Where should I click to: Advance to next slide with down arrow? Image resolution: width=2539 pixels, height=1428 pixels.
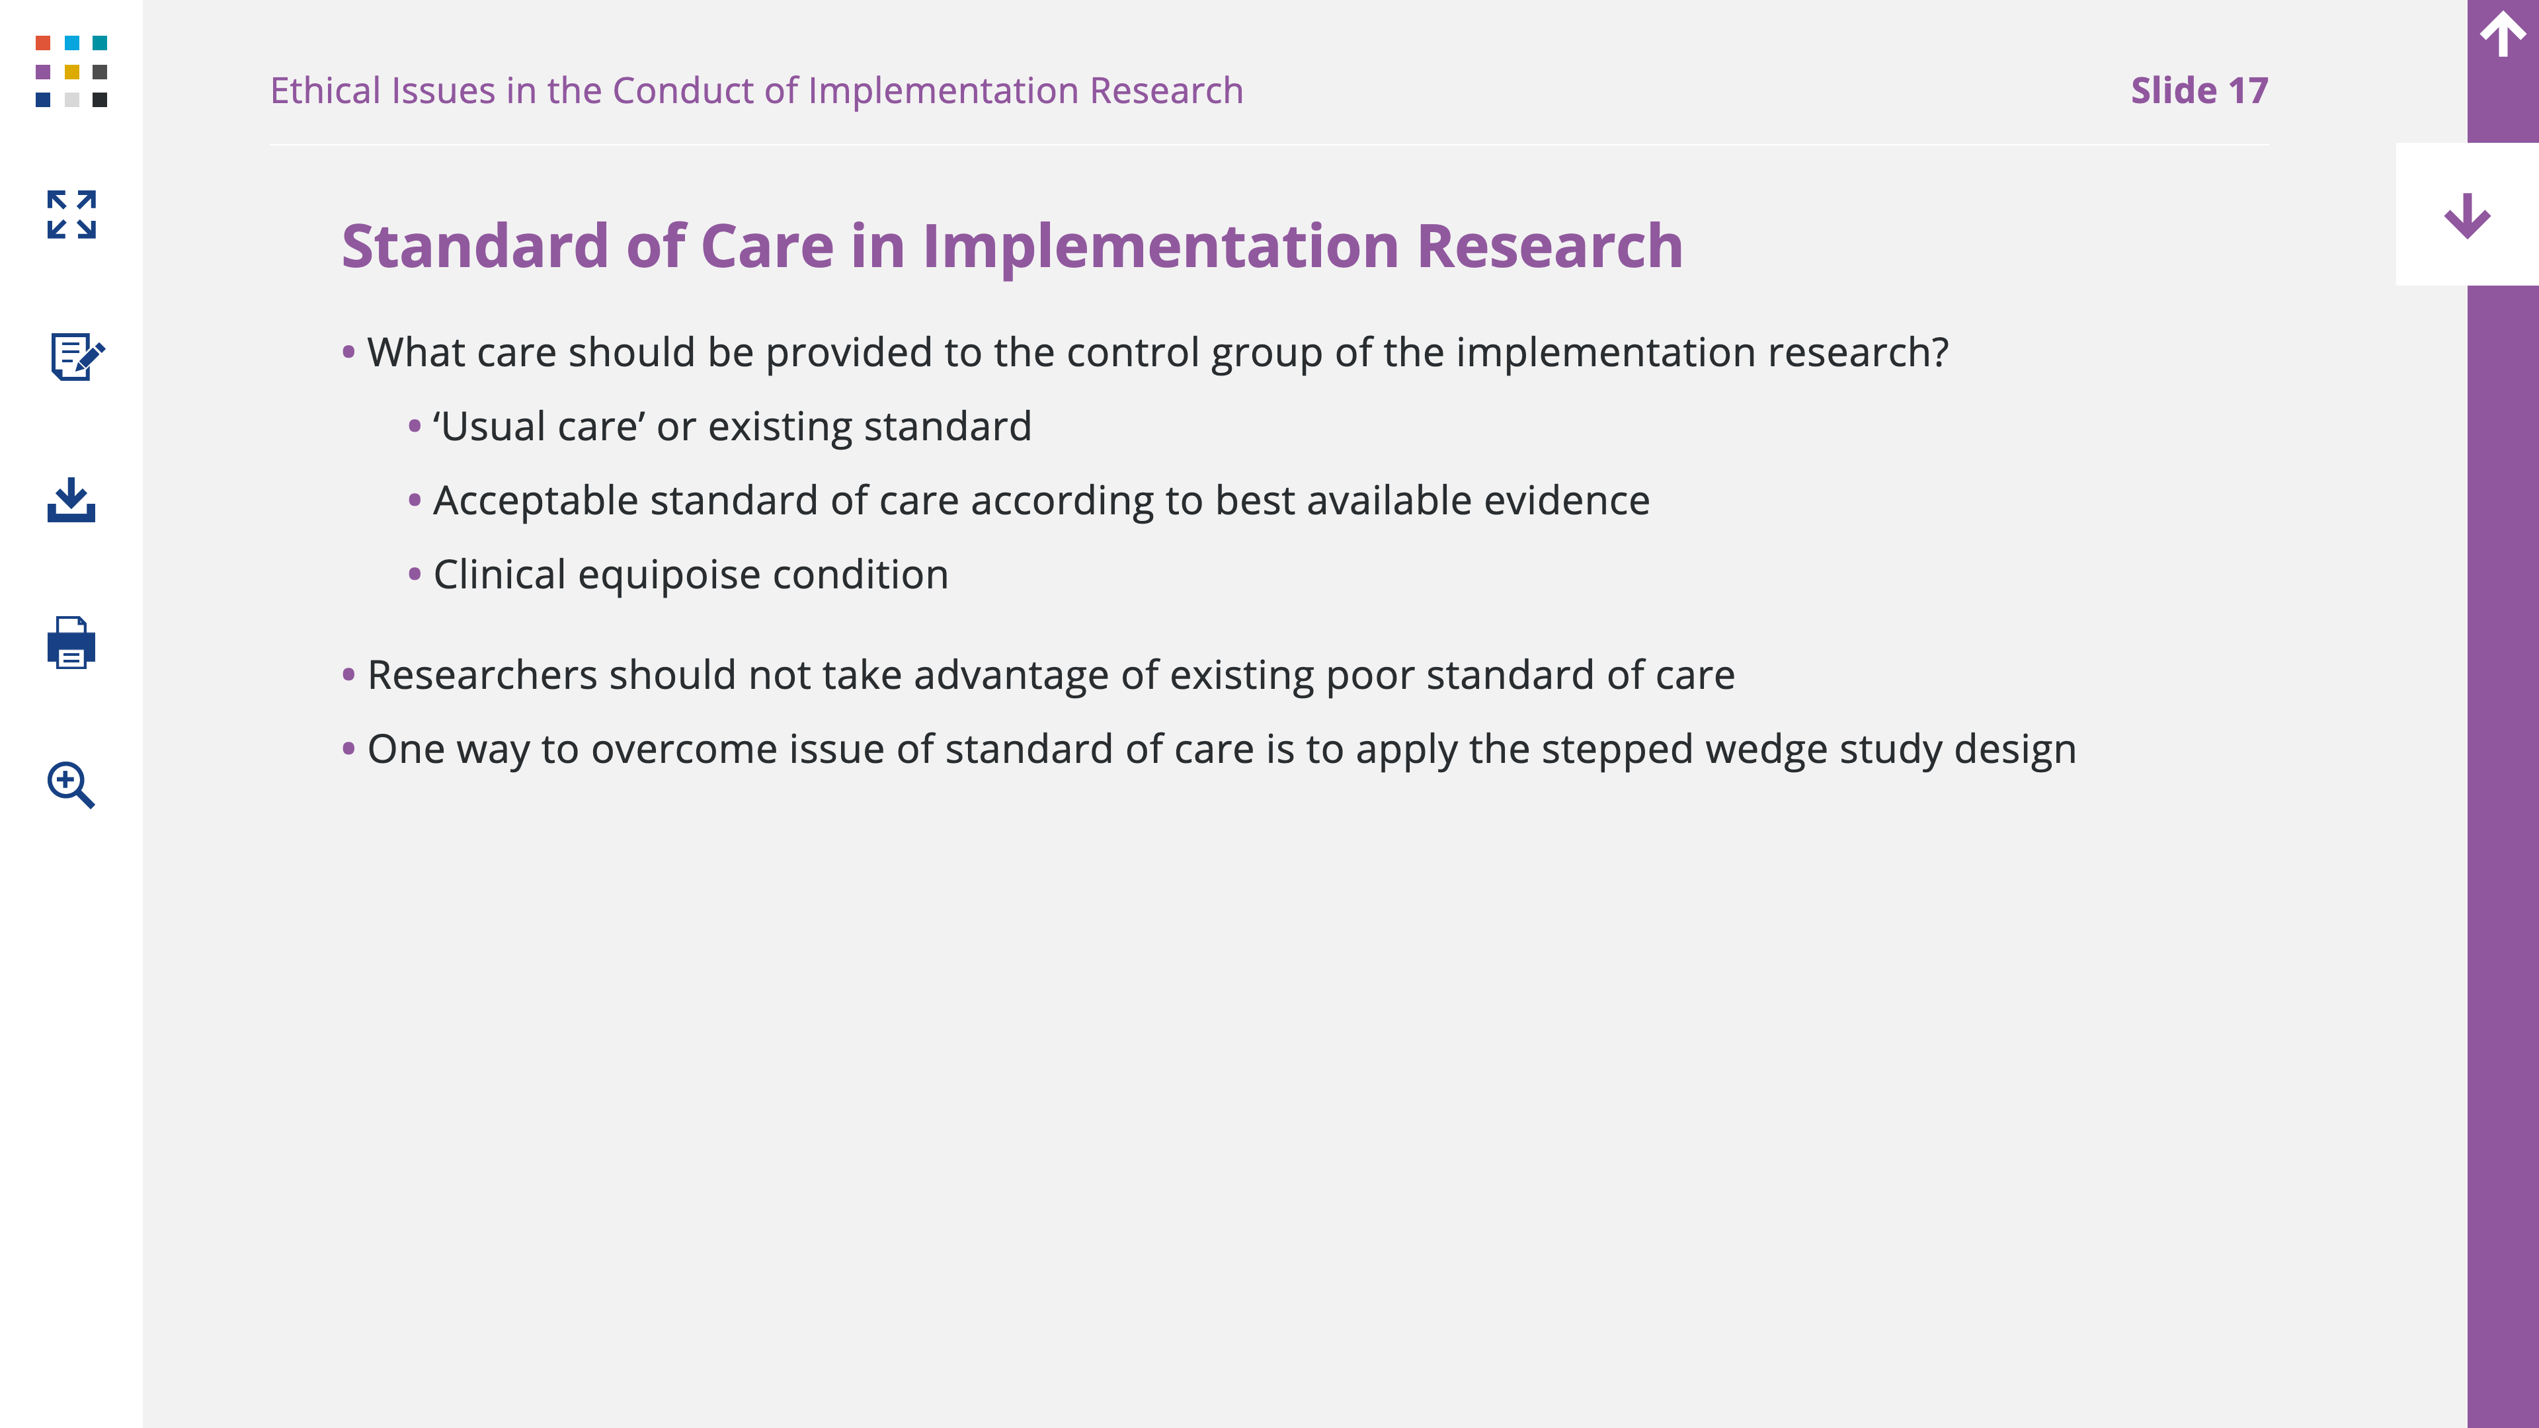(2467, 215)
